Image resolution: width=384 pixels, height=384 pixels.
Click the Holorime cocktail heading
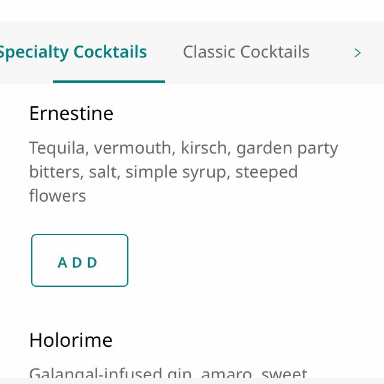[71, 340]
